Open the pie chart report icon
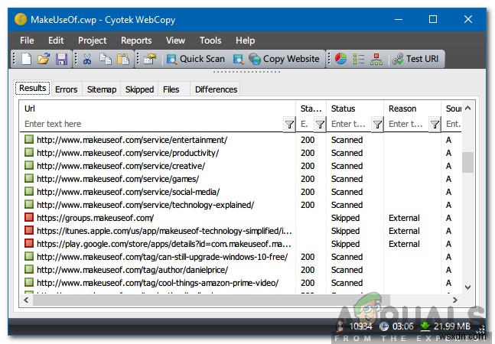Image resolution: width=495 pixels, height=344 pixels. 340,59
